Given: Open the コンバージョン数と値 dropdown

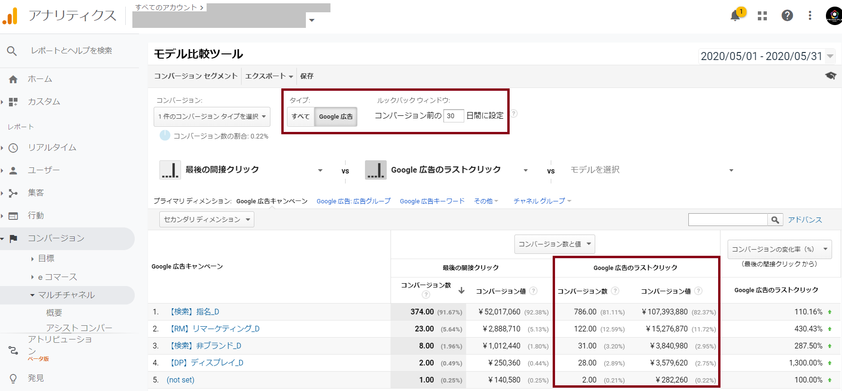Looking at the screenshot, I should tap(555, 244).
